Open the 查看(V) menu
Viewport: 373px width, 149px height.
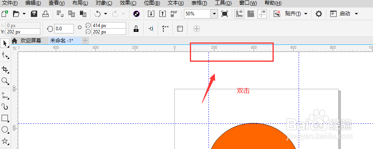pos(57,3)
